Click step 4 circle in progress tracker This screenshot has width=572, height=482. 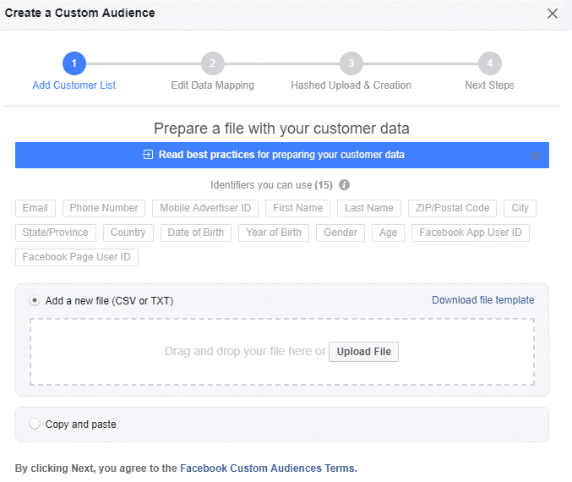[x=489, y=63]
